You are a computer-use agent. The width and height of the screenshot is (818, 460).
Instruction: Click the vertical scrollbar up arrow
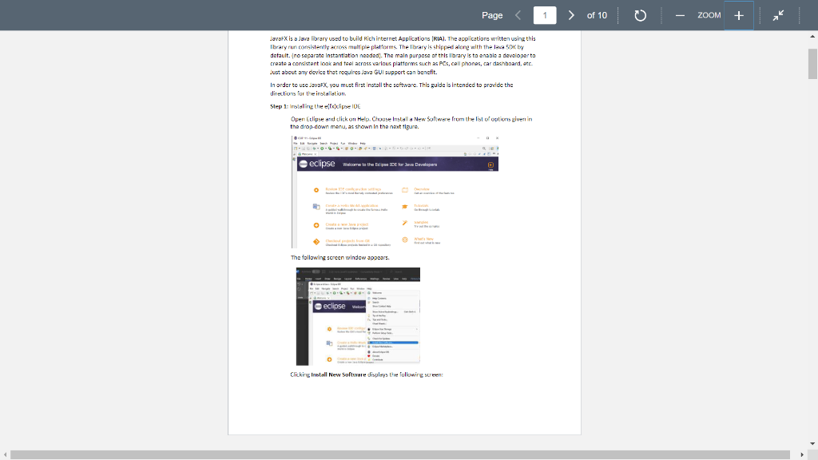point(812,36)
